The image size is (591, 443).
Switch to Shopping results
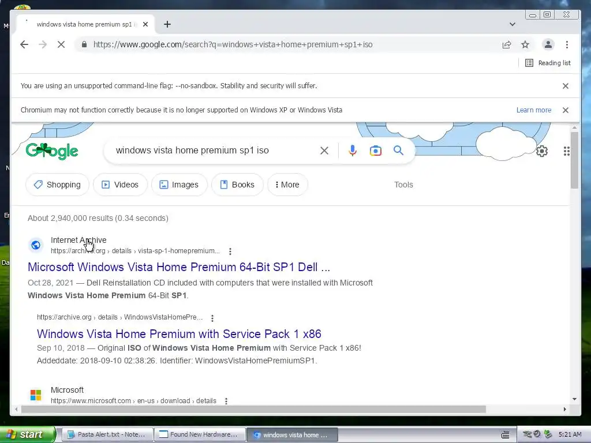[57, 185]
